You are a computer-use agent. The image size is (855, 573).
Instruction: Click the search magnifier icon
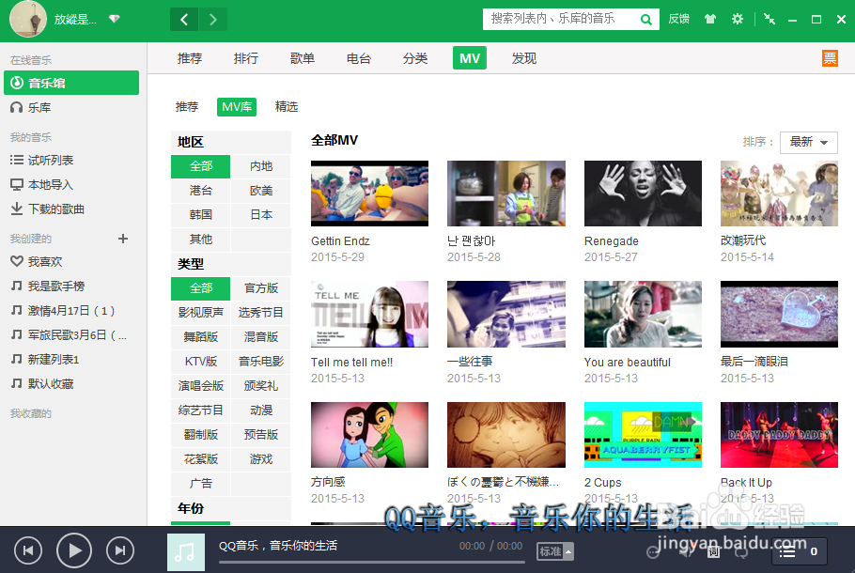pos(646,20)
